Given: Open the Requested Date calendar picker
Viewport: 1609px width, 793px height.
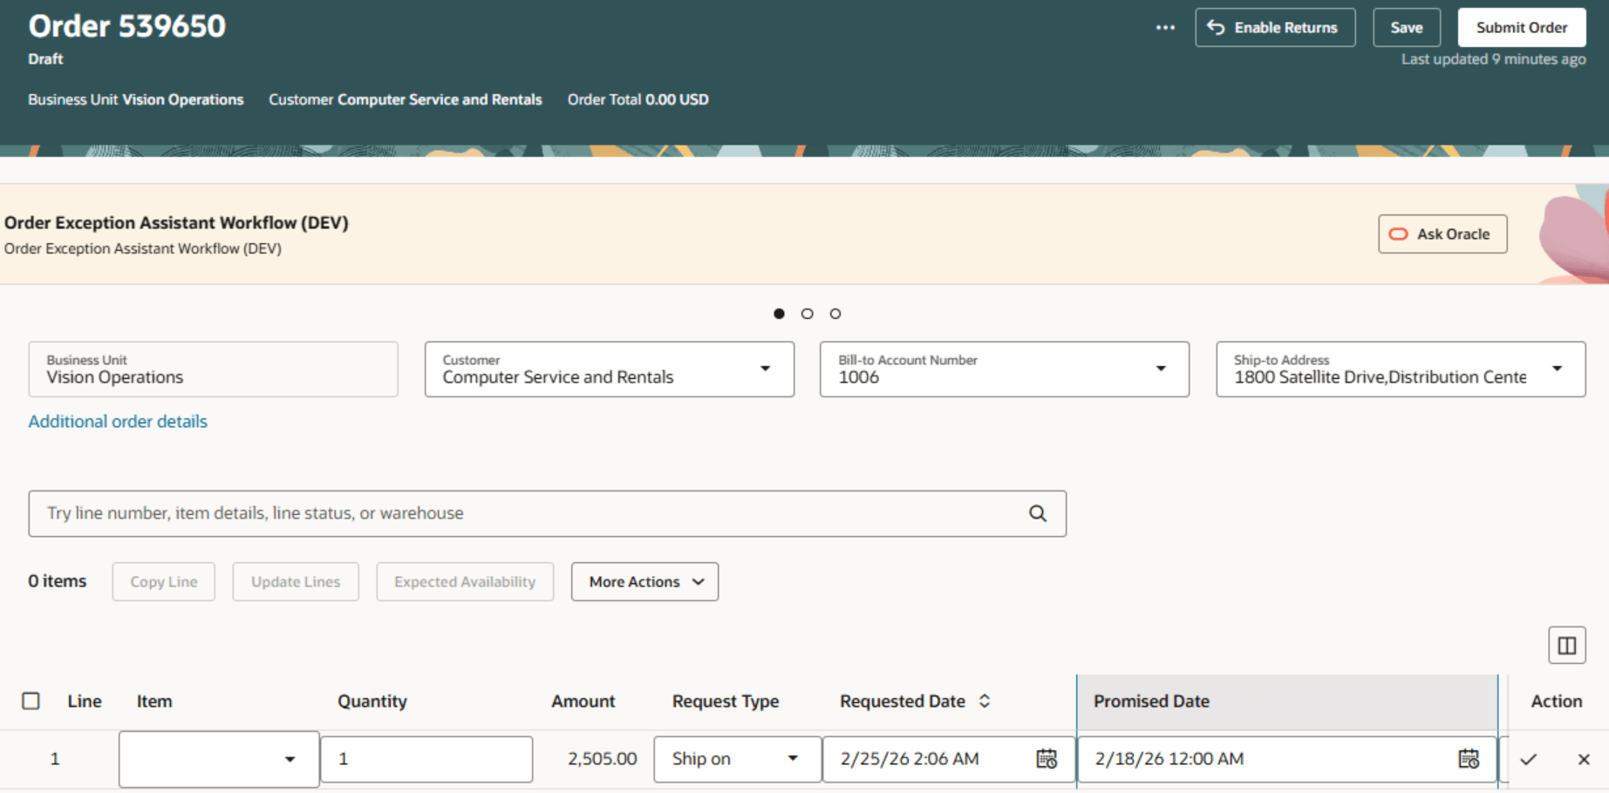Looking at the screenshot, I should coord(1047,759).
